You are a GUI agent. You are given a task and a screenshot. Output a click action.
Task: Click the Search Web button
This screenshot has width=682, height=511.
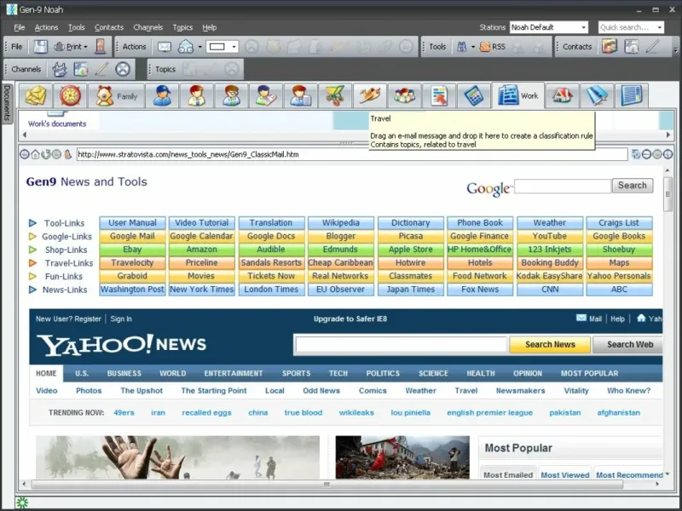coord(629,345)
